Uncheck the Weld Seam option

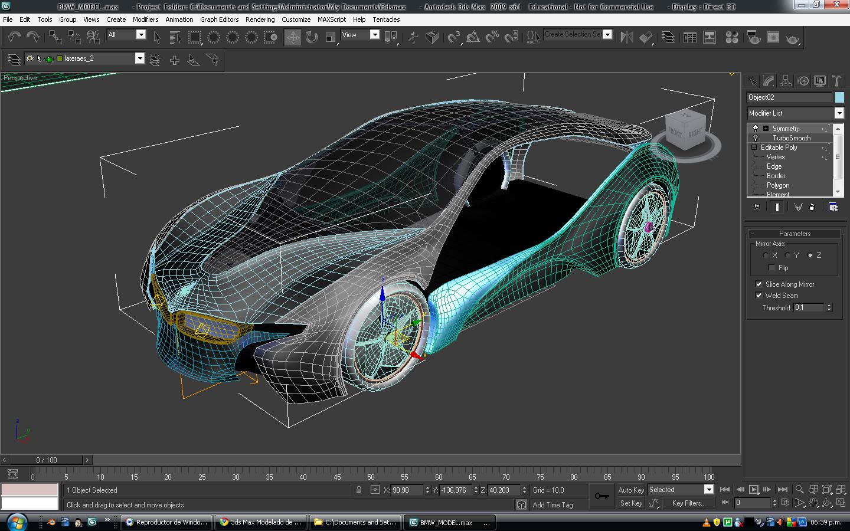tap(759, 296)
